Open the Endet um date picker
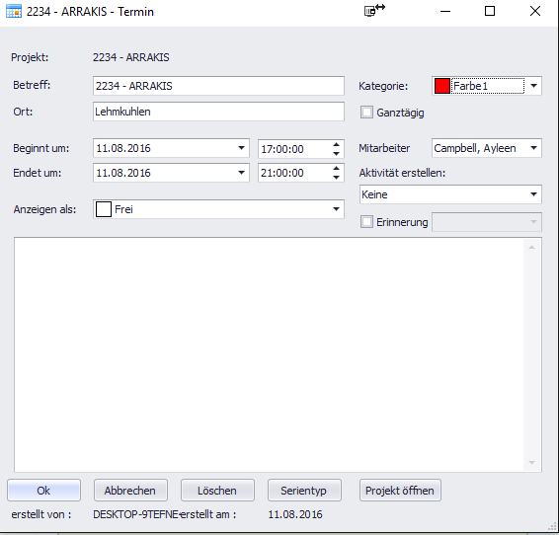559x535 pixels. click(241, 173)
